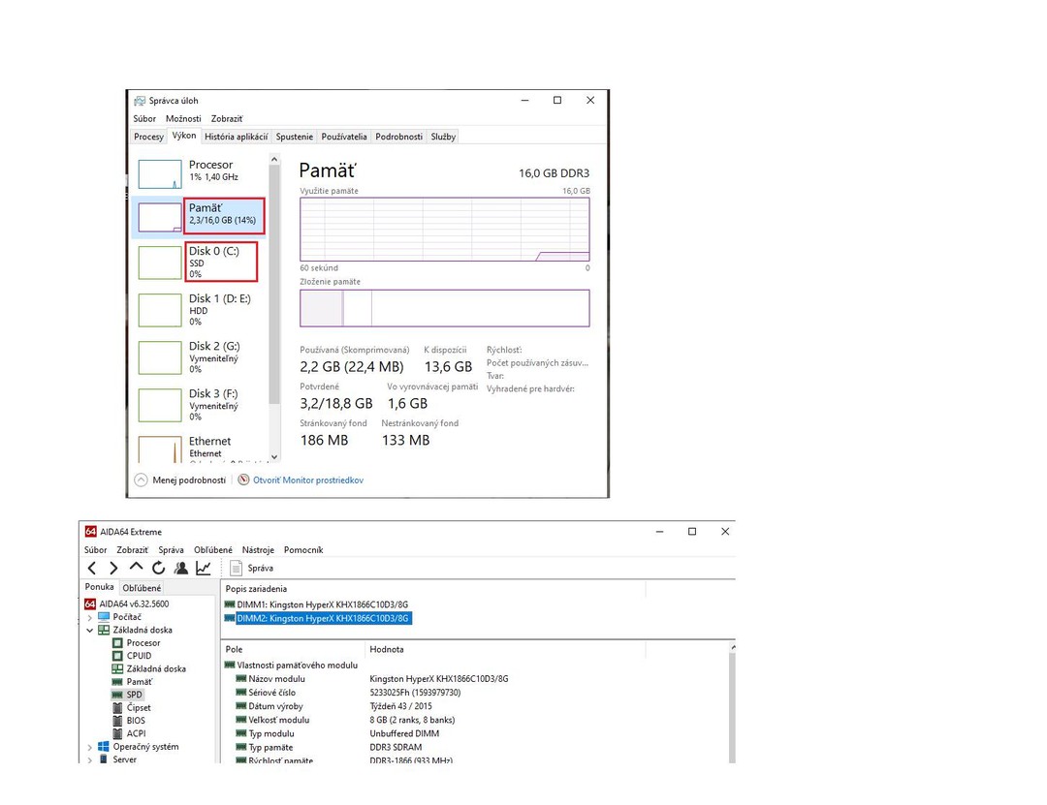This screenshot has height=805, width=1047.
Task: Select Základná doska child tree item
Action: (149, 668)
